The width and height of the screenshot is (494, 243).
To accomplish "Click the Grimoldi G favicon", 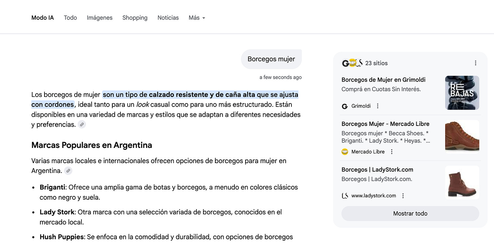I will (345, 106).
